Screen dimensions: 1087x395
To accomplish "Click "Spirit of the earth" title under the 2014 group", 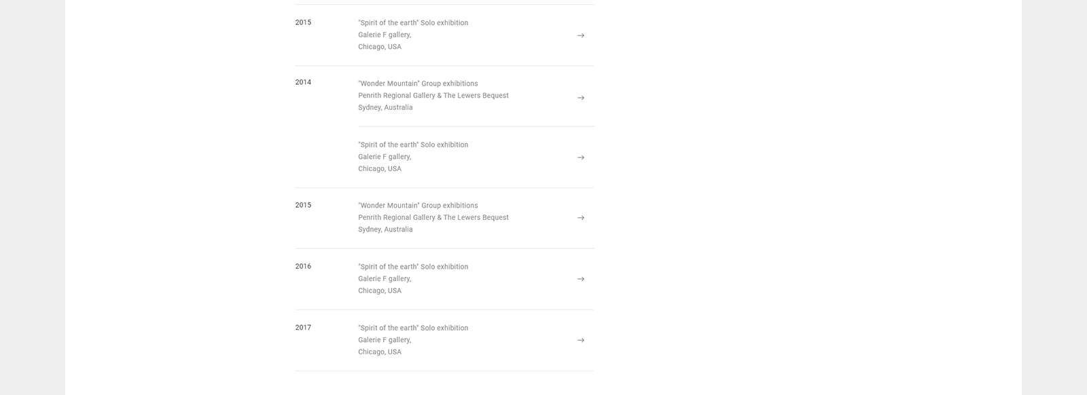I will [x=412, y=145].
